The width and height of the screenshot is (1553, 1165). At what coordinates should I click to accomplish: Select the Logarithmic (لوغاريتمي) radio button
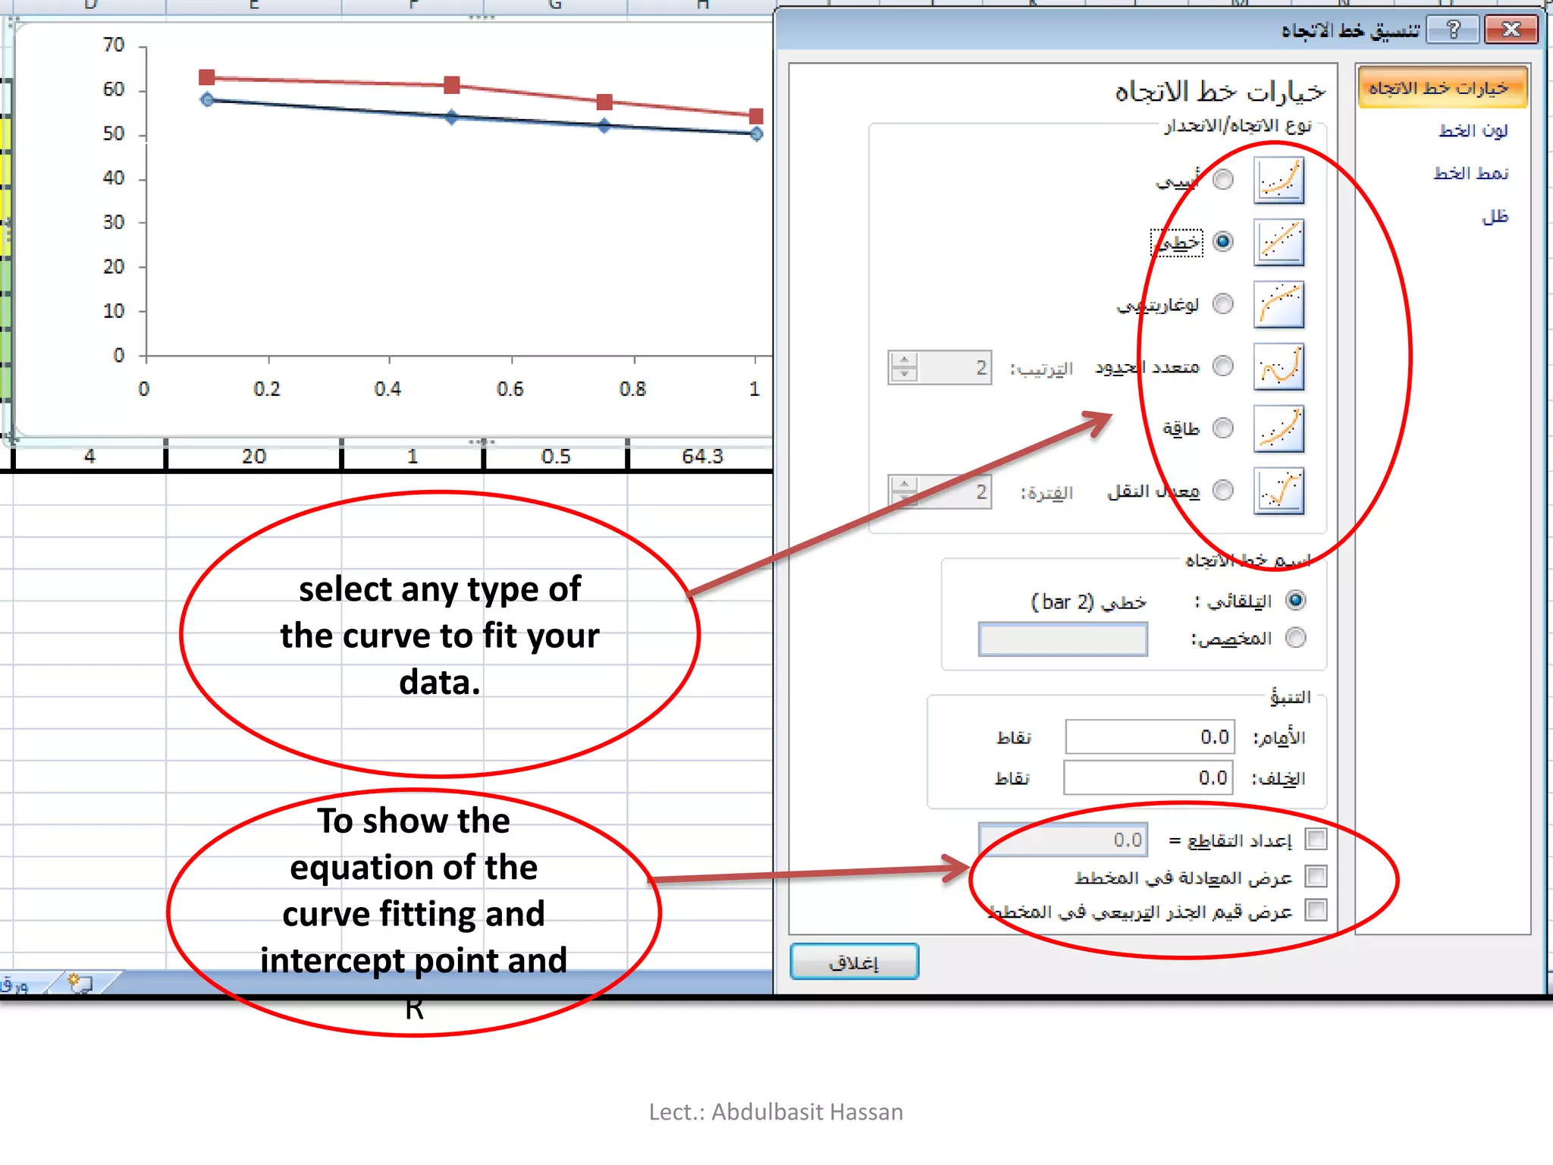tap(1223, 304)
